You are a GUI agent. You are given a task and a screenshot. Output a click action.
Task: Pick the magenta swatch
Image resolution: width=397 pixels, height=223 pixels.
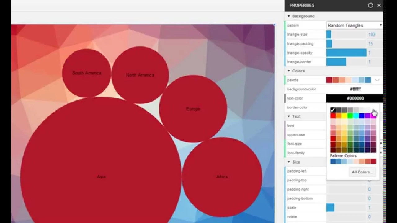point(373,116)
